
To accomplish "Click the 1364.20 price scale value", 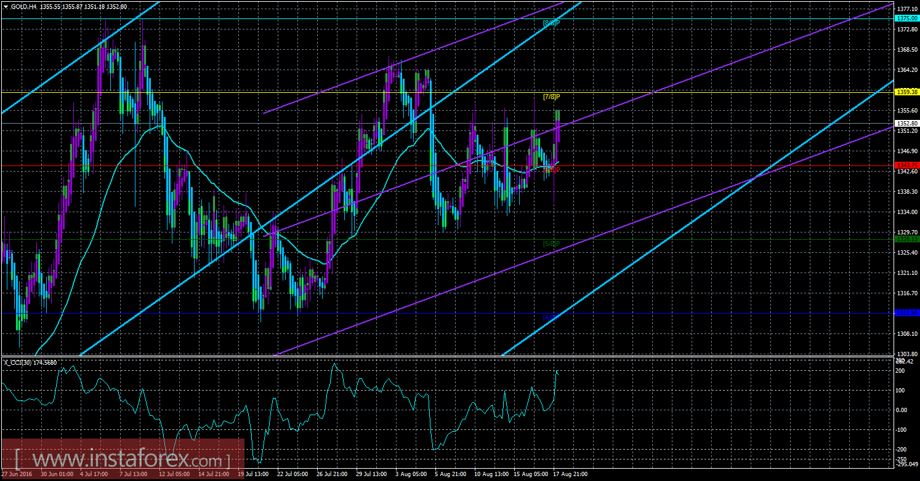I will [908, 70].
